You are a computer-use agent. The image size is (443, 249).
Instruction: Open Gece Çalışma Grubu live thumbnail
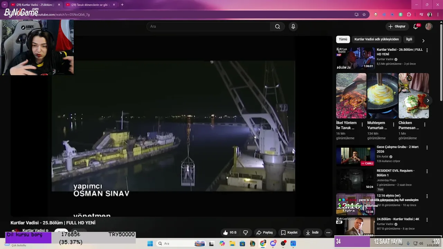[x=355, y=156]
